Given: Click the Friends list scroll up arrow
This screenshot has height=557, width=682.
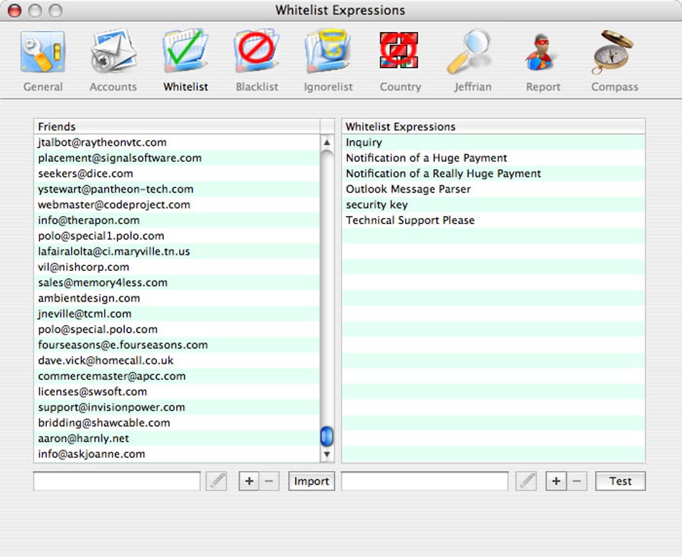Looking at the screenshot, I should (x=327, y=142).
